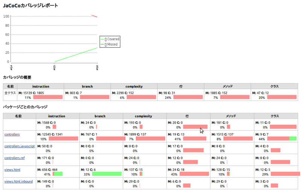Click the build #14 axis label
The width and height of the screenshot is (301, 192).
[x=11, y=68]
